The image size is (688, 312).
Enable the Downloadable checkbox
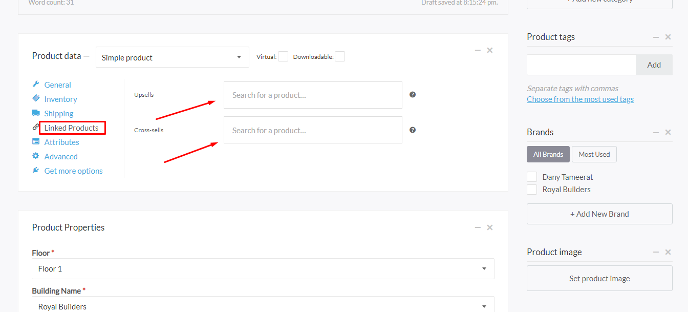pyautogui.click(x=340, y=57)
